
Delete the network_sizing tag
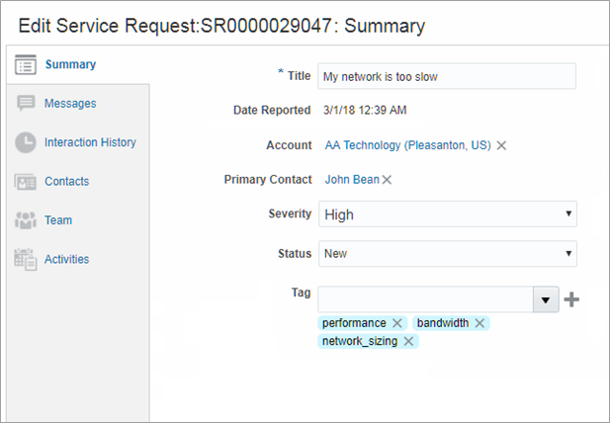[408, 341]
